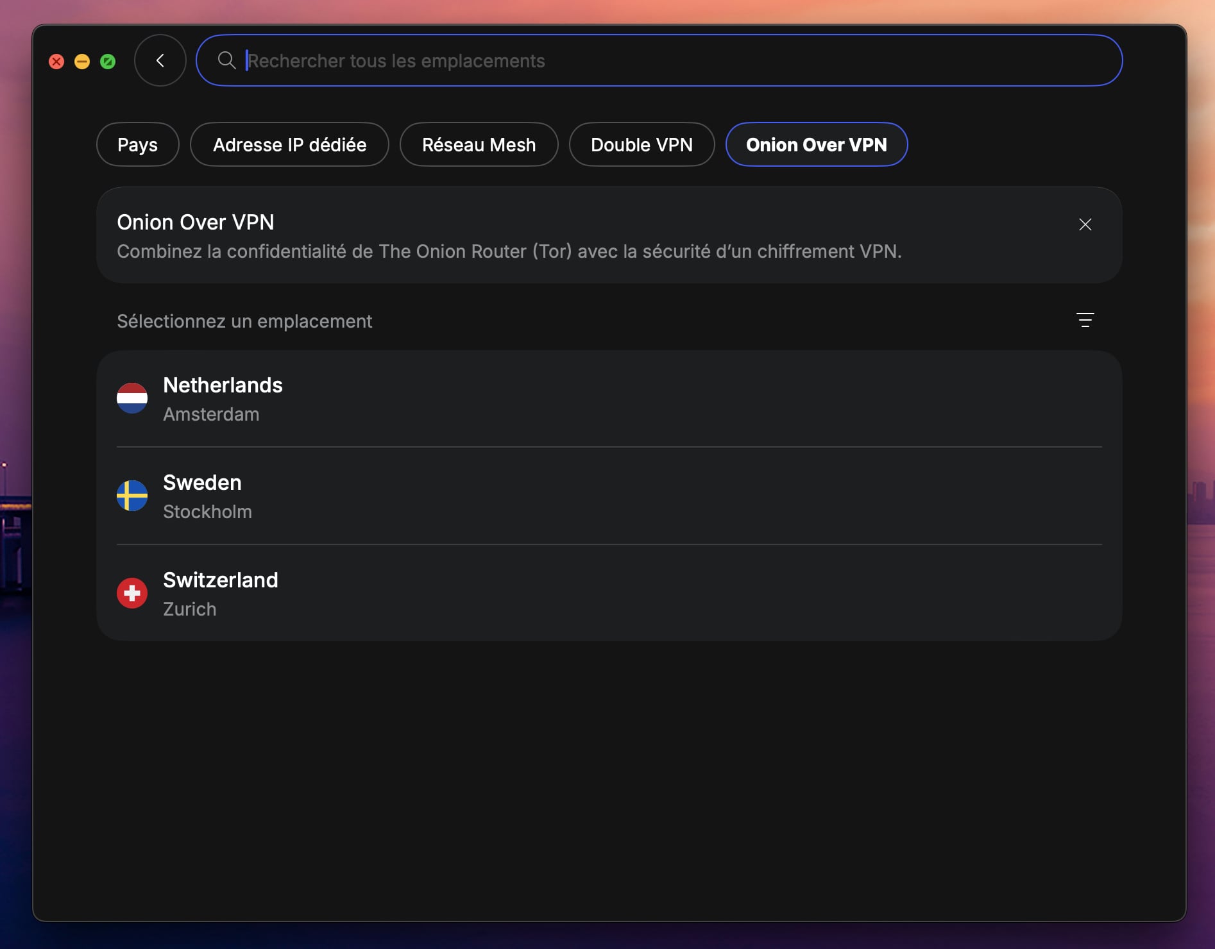1215x949 pixels.
Task: Click the Sweden flag icon
Action: (x=132, y=496)
